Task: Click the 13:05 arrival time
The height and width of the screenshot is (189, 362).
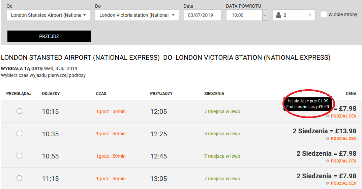Action: [159, 179]
